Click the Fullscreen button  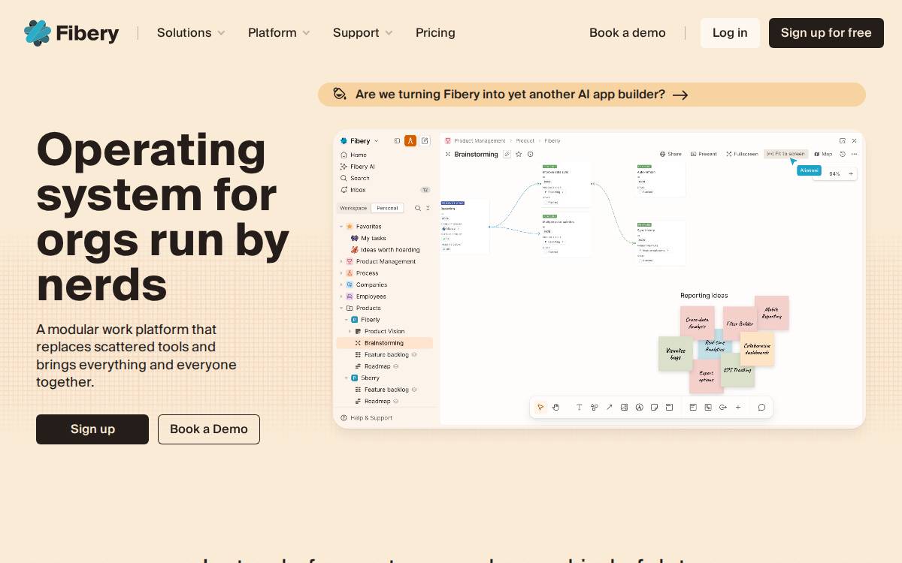point(742,154)
